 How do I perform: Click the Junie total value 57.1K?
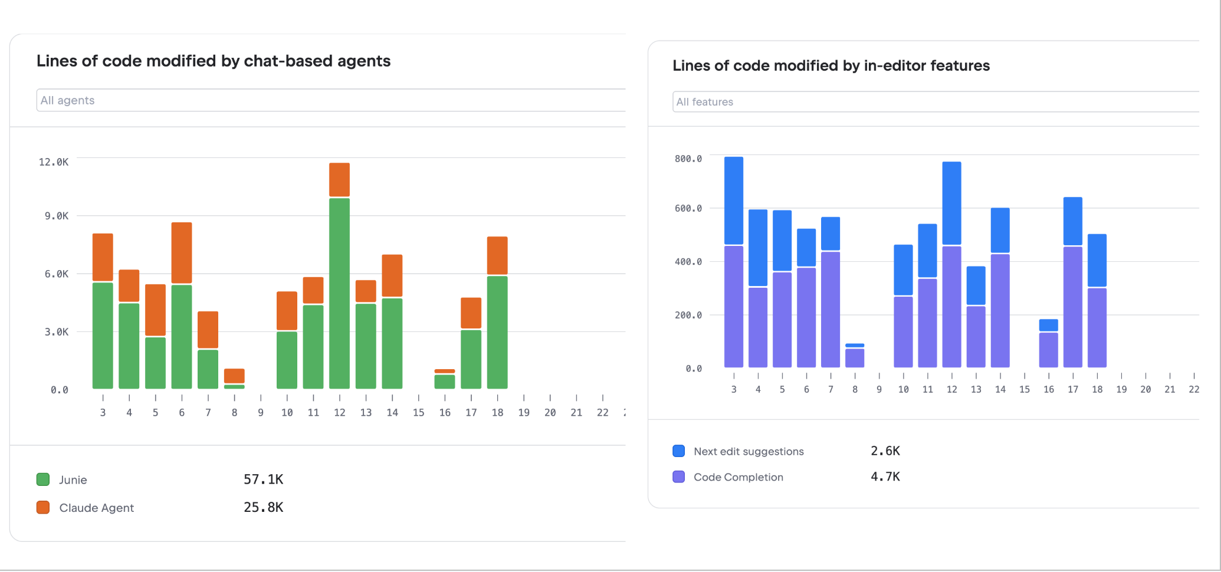264,479
